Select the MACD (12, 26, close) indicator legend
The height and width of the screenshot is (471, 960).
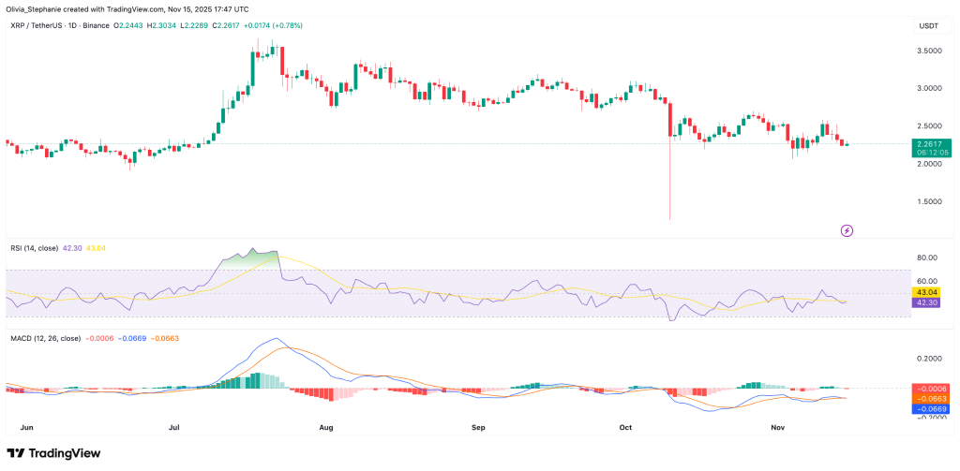tap(49, 337)
